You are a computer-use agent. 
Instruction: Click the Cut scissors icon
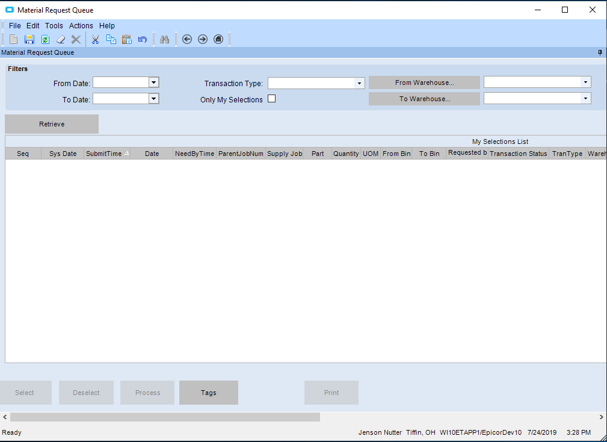pos(95,39)
